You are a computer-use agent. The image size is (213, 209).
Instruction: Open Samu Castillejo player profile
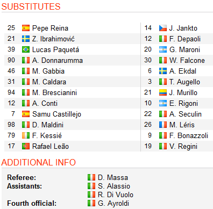(x=56, y=114)
